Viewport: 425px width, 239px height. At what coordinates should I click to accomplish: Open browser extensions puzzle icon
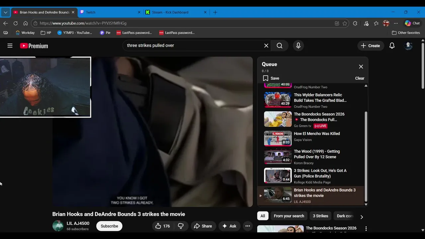[x=355, y=23]
